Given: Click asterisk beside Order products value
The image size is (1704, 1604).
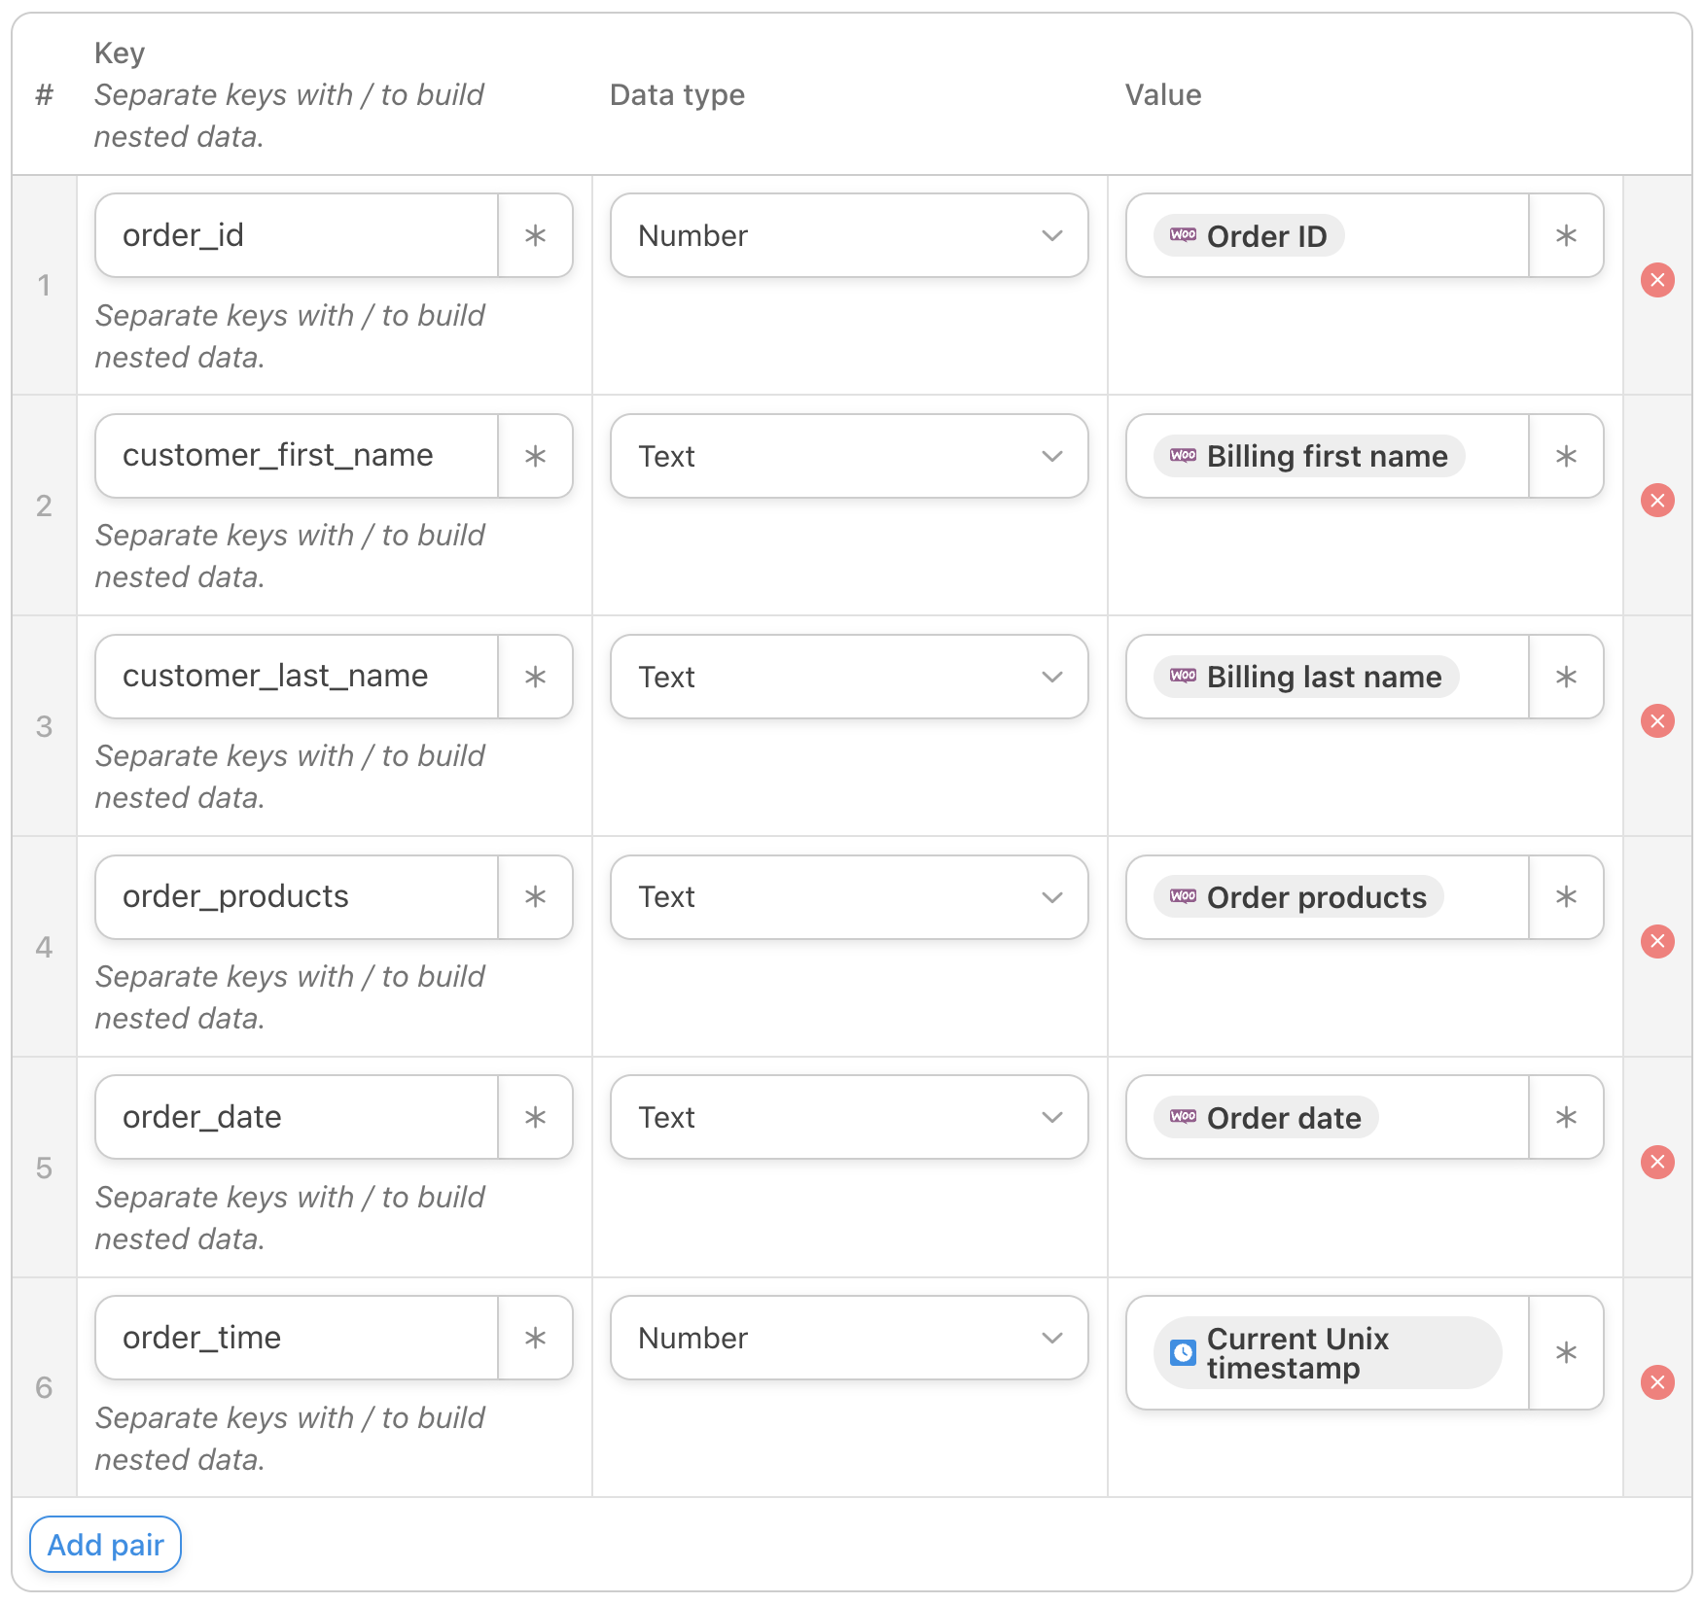Looking at the screenshot, I should coord(1566,896).
